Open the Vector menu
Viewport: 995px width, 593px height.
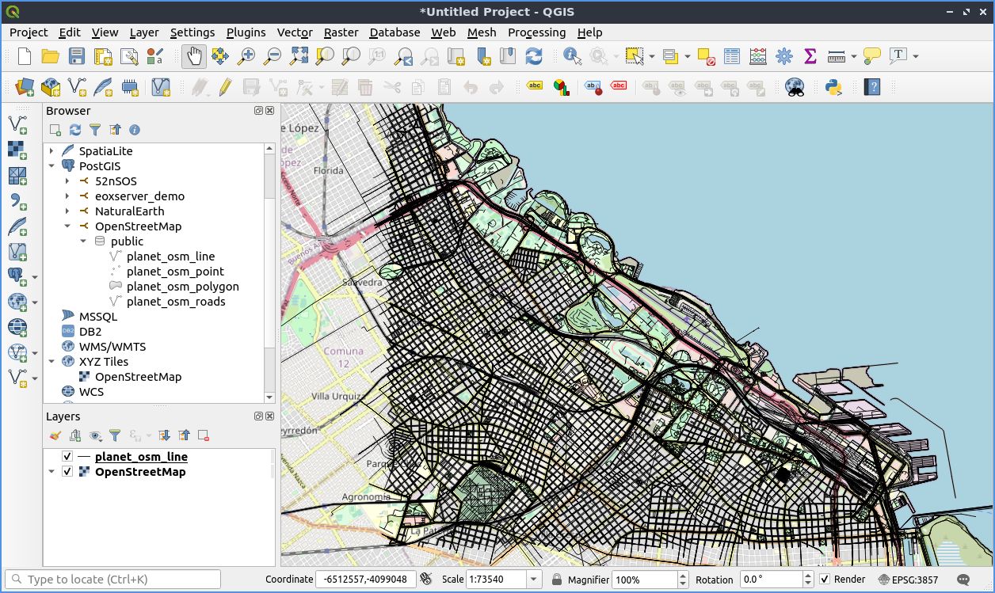pos(295,32)
